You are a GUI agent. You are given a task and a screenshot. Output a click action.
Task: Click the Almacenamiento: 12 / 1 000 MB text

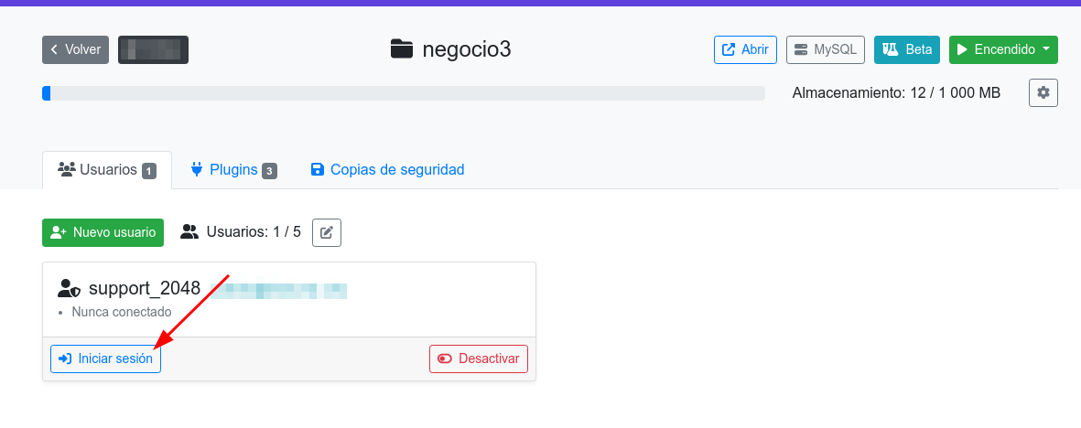tap(896, 92)
